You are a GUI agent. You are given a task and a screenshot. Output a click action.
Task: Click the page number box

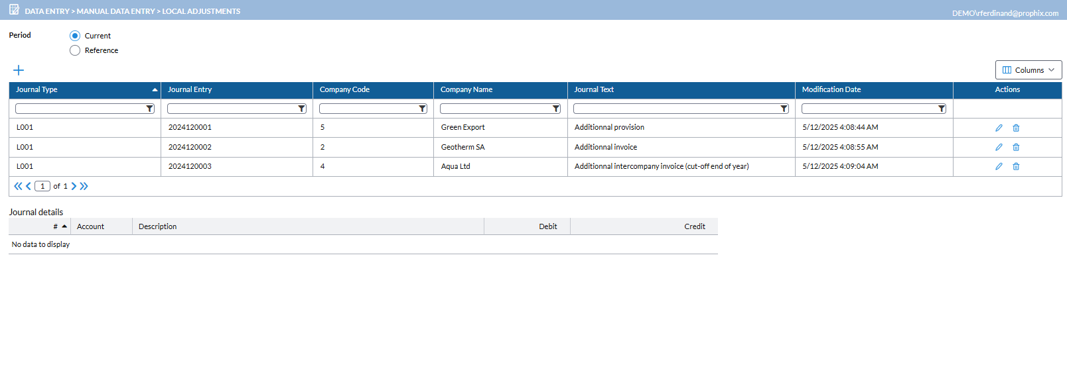[x=42, y=186]
